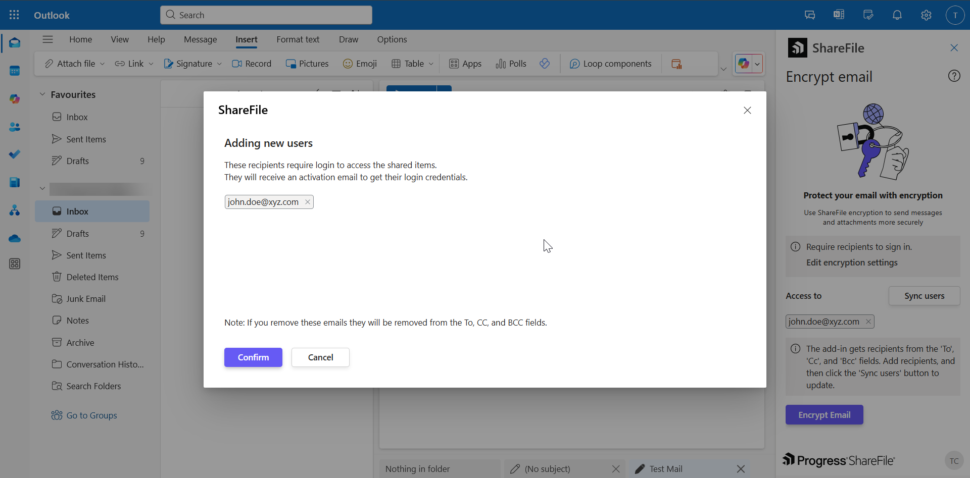The width and height of the screenshot is (970, 478).
Task: Open the Calendar icon in left rail
Action: (x=15, y=71)
